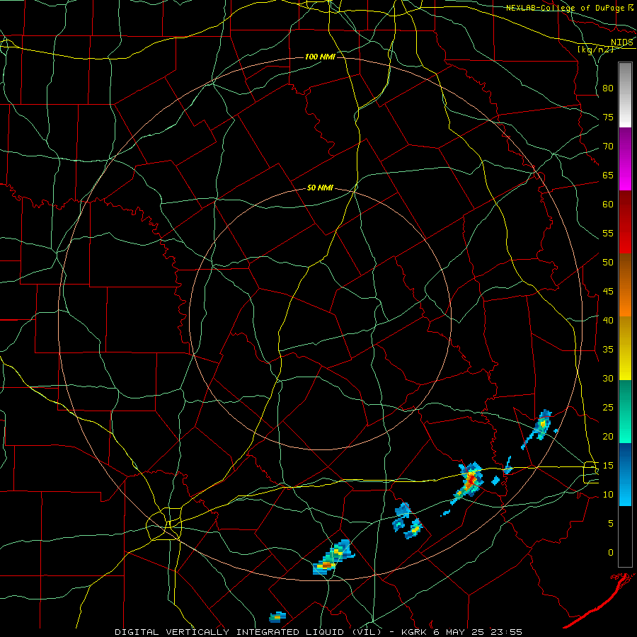
Task: Click the 100 NMI range ring label
Action: (320, 57)
